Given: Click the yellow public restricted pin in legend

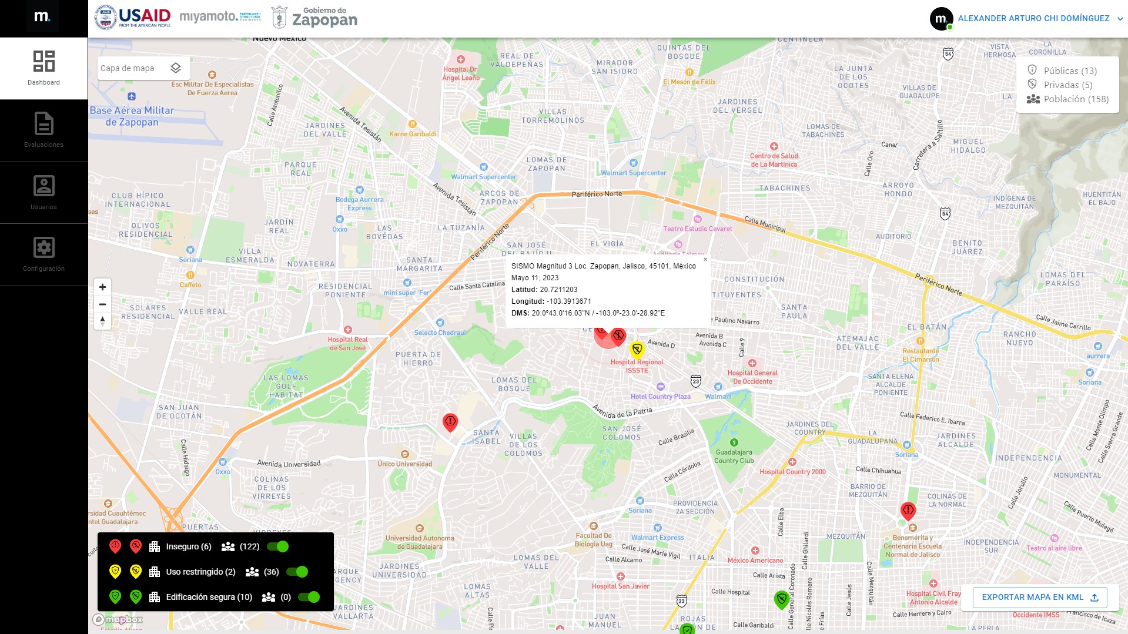Looking at the screenshot, I should 115,571.
